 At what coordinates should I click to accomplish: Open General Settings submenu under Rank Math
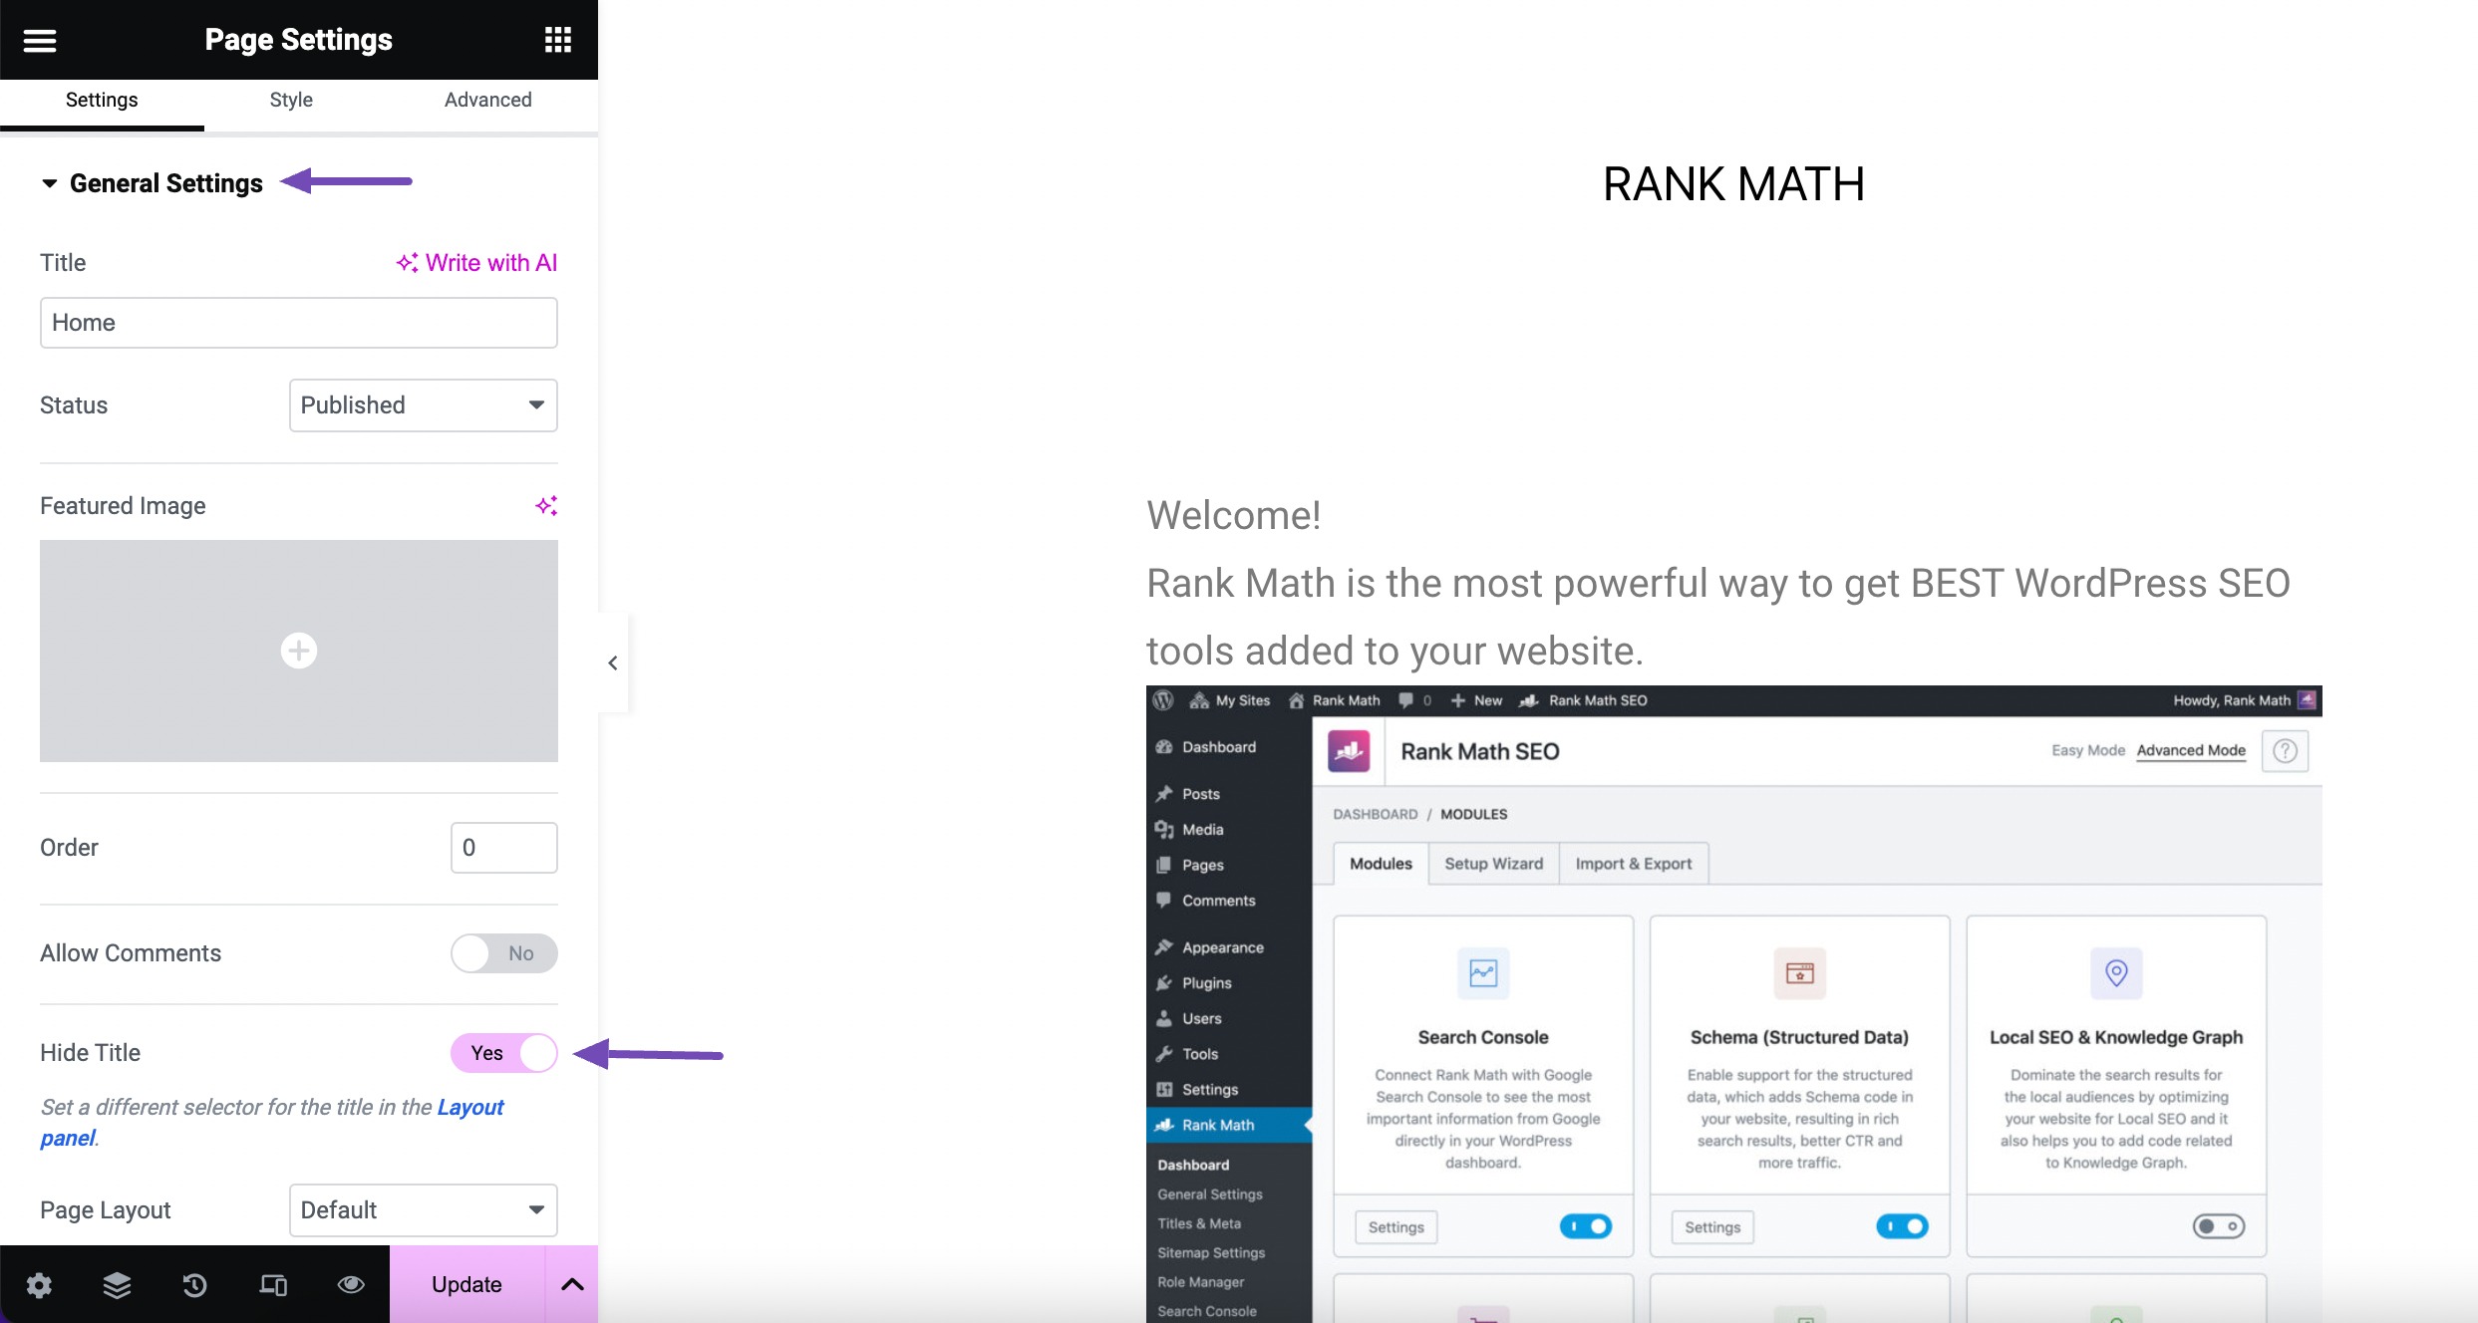[1210, 1194]
